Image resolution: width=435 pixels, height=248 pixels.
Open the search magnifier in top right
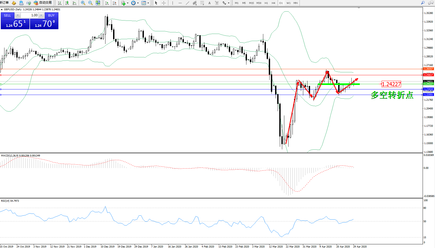[423, 3]
